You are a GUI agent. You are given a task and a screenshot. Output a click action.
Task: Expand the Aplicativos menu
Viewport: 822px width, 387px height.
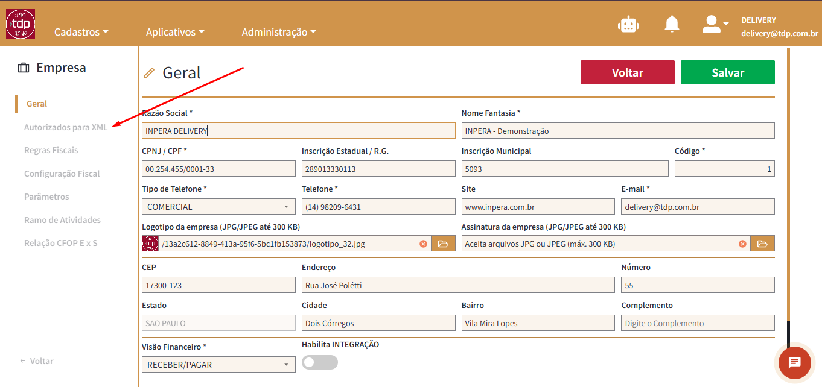click(175, 32)
